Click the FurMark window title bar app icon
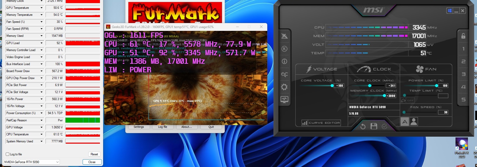This screenshot has width=477, height=167. (108, 27)
